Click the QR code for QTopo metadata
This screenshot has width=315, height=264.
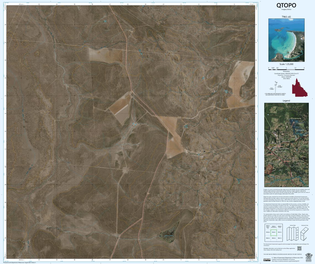pyautogui.click(x=299, y=248)
